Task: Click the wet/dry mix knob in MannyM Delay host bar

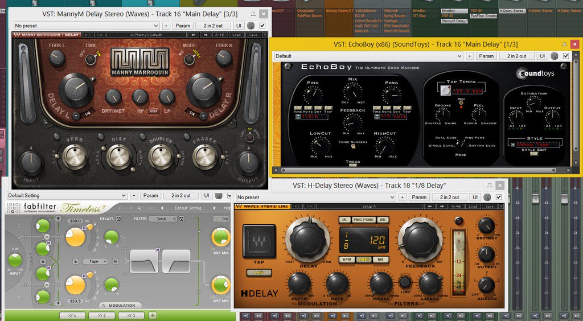Action: (251, 26)
